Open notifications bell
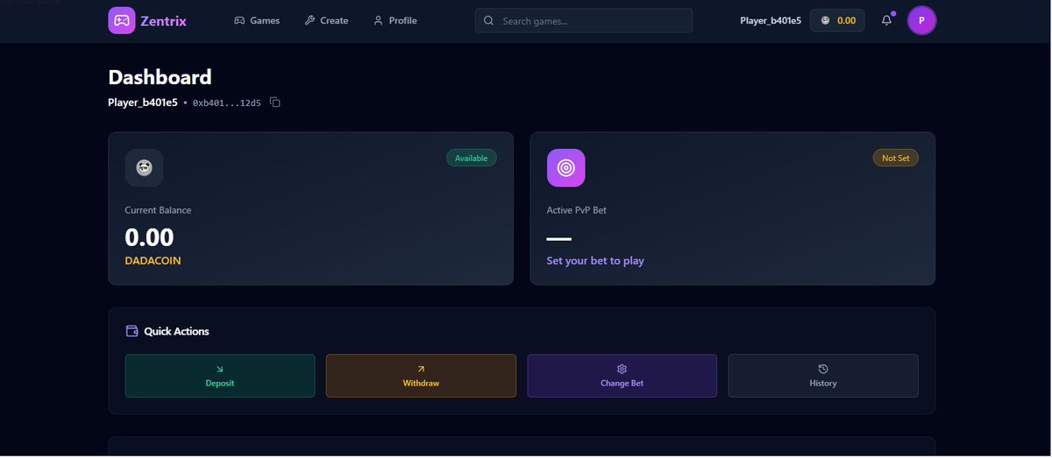Viewport: 1052px width, 458px height. pyautogui.click(x=887, y=20)
